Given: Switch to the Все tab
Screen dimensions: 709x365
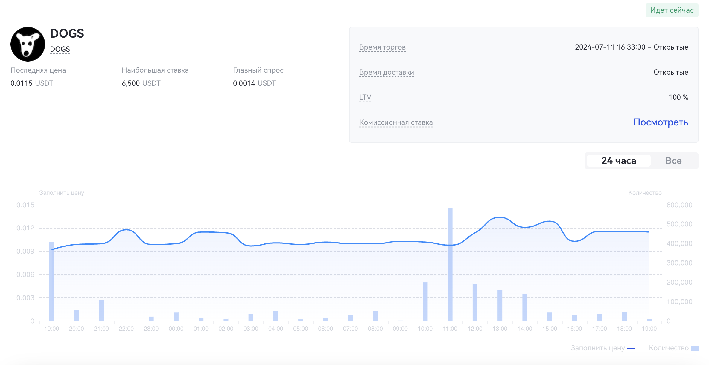Looking at the screenshot, I should tap(673, 161).
